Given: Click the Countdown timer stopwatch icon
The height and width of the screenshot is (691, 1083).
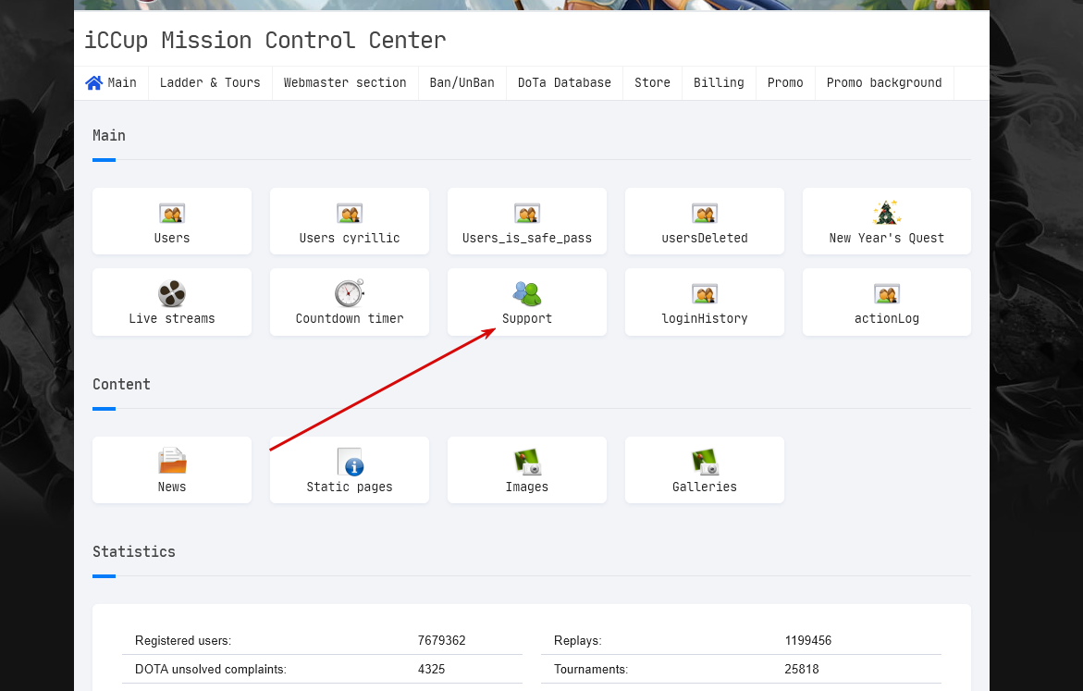Looking at the screenshot, I should [x=350, y=293].
